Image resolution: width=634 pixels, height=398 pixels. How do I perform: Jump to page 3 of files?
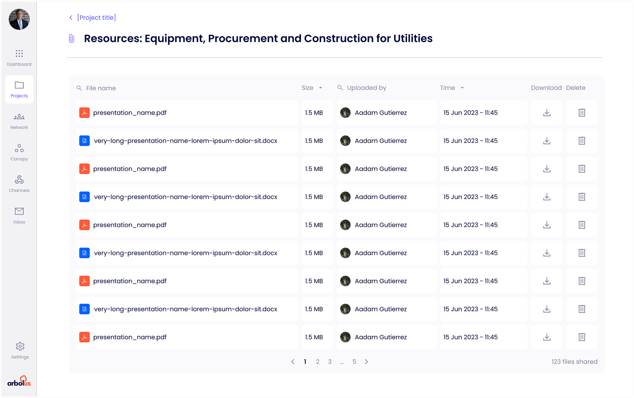[330, 362]
